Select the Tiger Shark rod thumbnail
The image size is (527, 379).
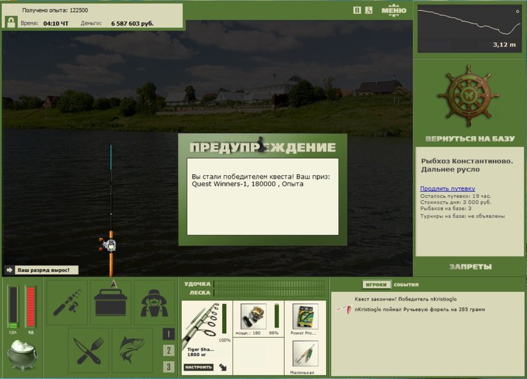pos(202,324)
